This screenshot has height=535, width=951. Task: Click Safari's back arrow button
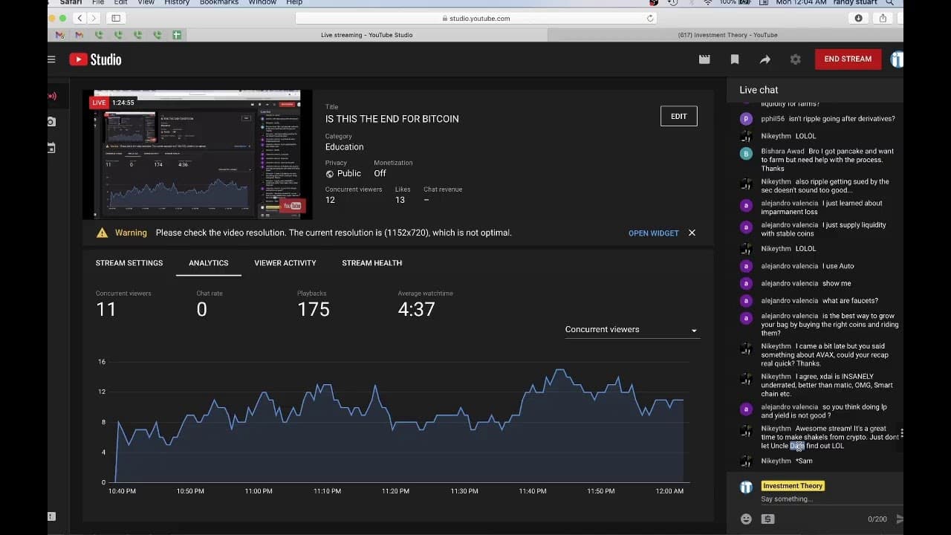click(x=80, y=18)
